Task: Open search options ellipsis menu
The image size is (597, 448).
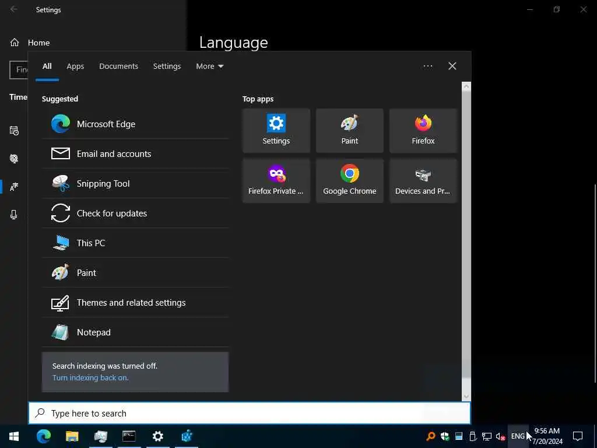Action: click(x=427, y=66)
